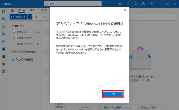This screenshot has height=110, width=179.
Task: Launch the Word app from the sidebar
Action: tap(3, 49)
